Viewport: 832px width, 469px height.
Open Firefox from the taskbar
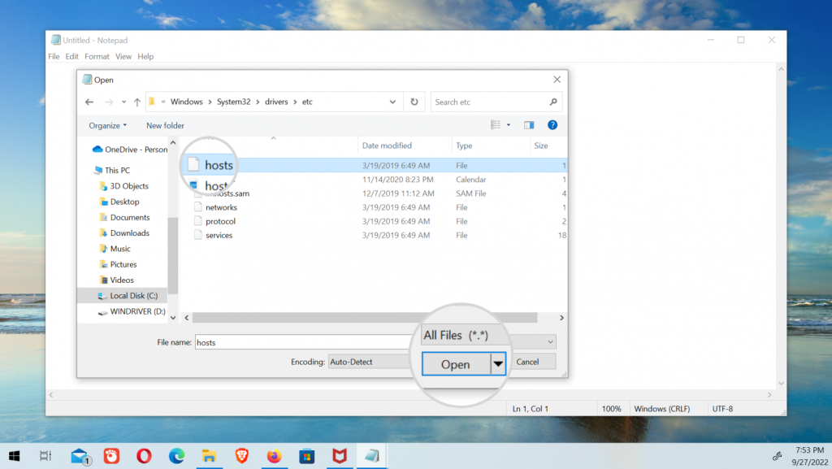(x=275, y=456)
